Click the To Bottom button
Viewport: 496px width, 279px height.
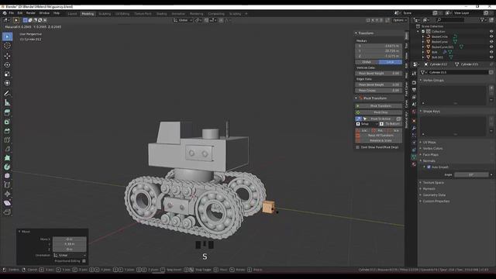391,124
